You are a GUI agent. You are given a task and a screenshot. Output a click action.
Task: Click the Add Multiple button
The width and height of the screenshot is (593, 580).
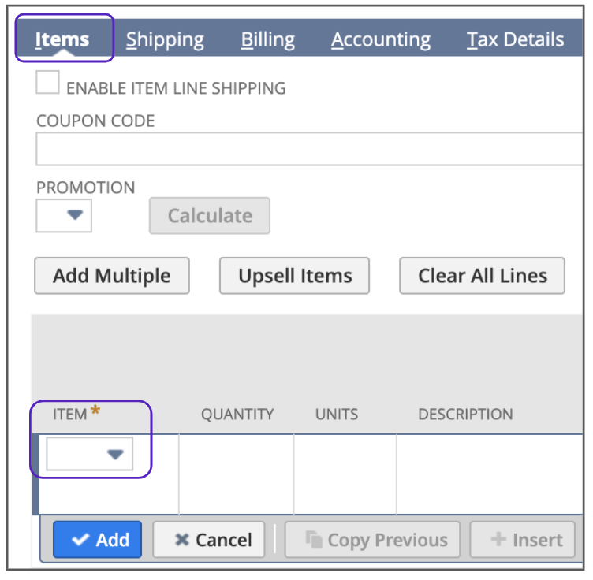[112, 276]
